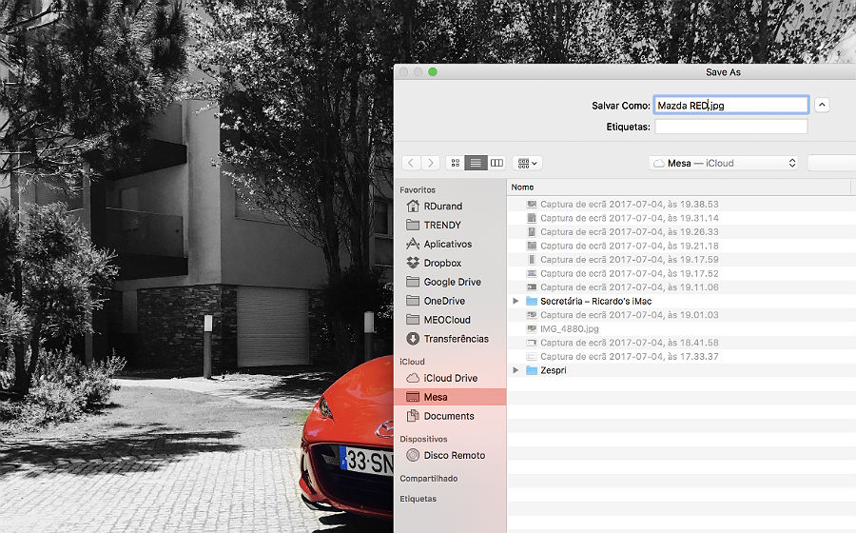
Task: Select Captura de ecrã 17.33.37 file
Action: (681, 357)
